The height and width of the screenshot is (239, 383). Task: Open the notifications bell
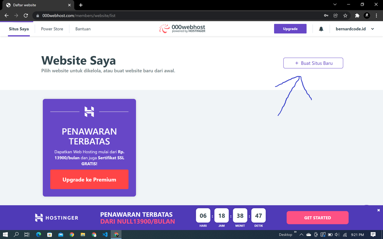321,29
